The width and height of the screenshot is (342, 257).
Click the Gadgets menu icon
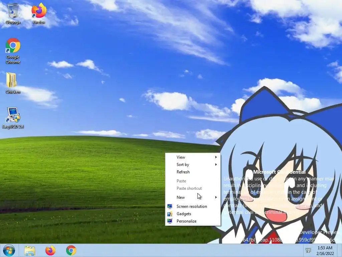pos(170,214)
